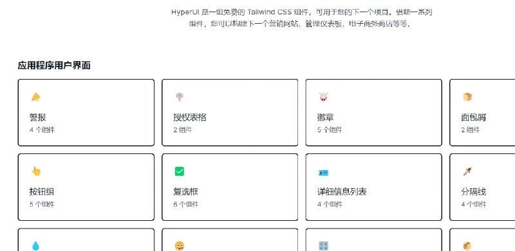The height and width of the screenshot is (251, 515).
Task: Open the 徽章 component category
Action: [374, 112]
